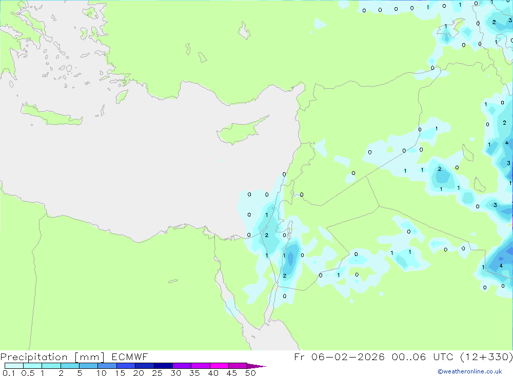Click the "Precipitation [mm]" title text
This screenshot has width=513, height=376.
[x=52, y=357]
